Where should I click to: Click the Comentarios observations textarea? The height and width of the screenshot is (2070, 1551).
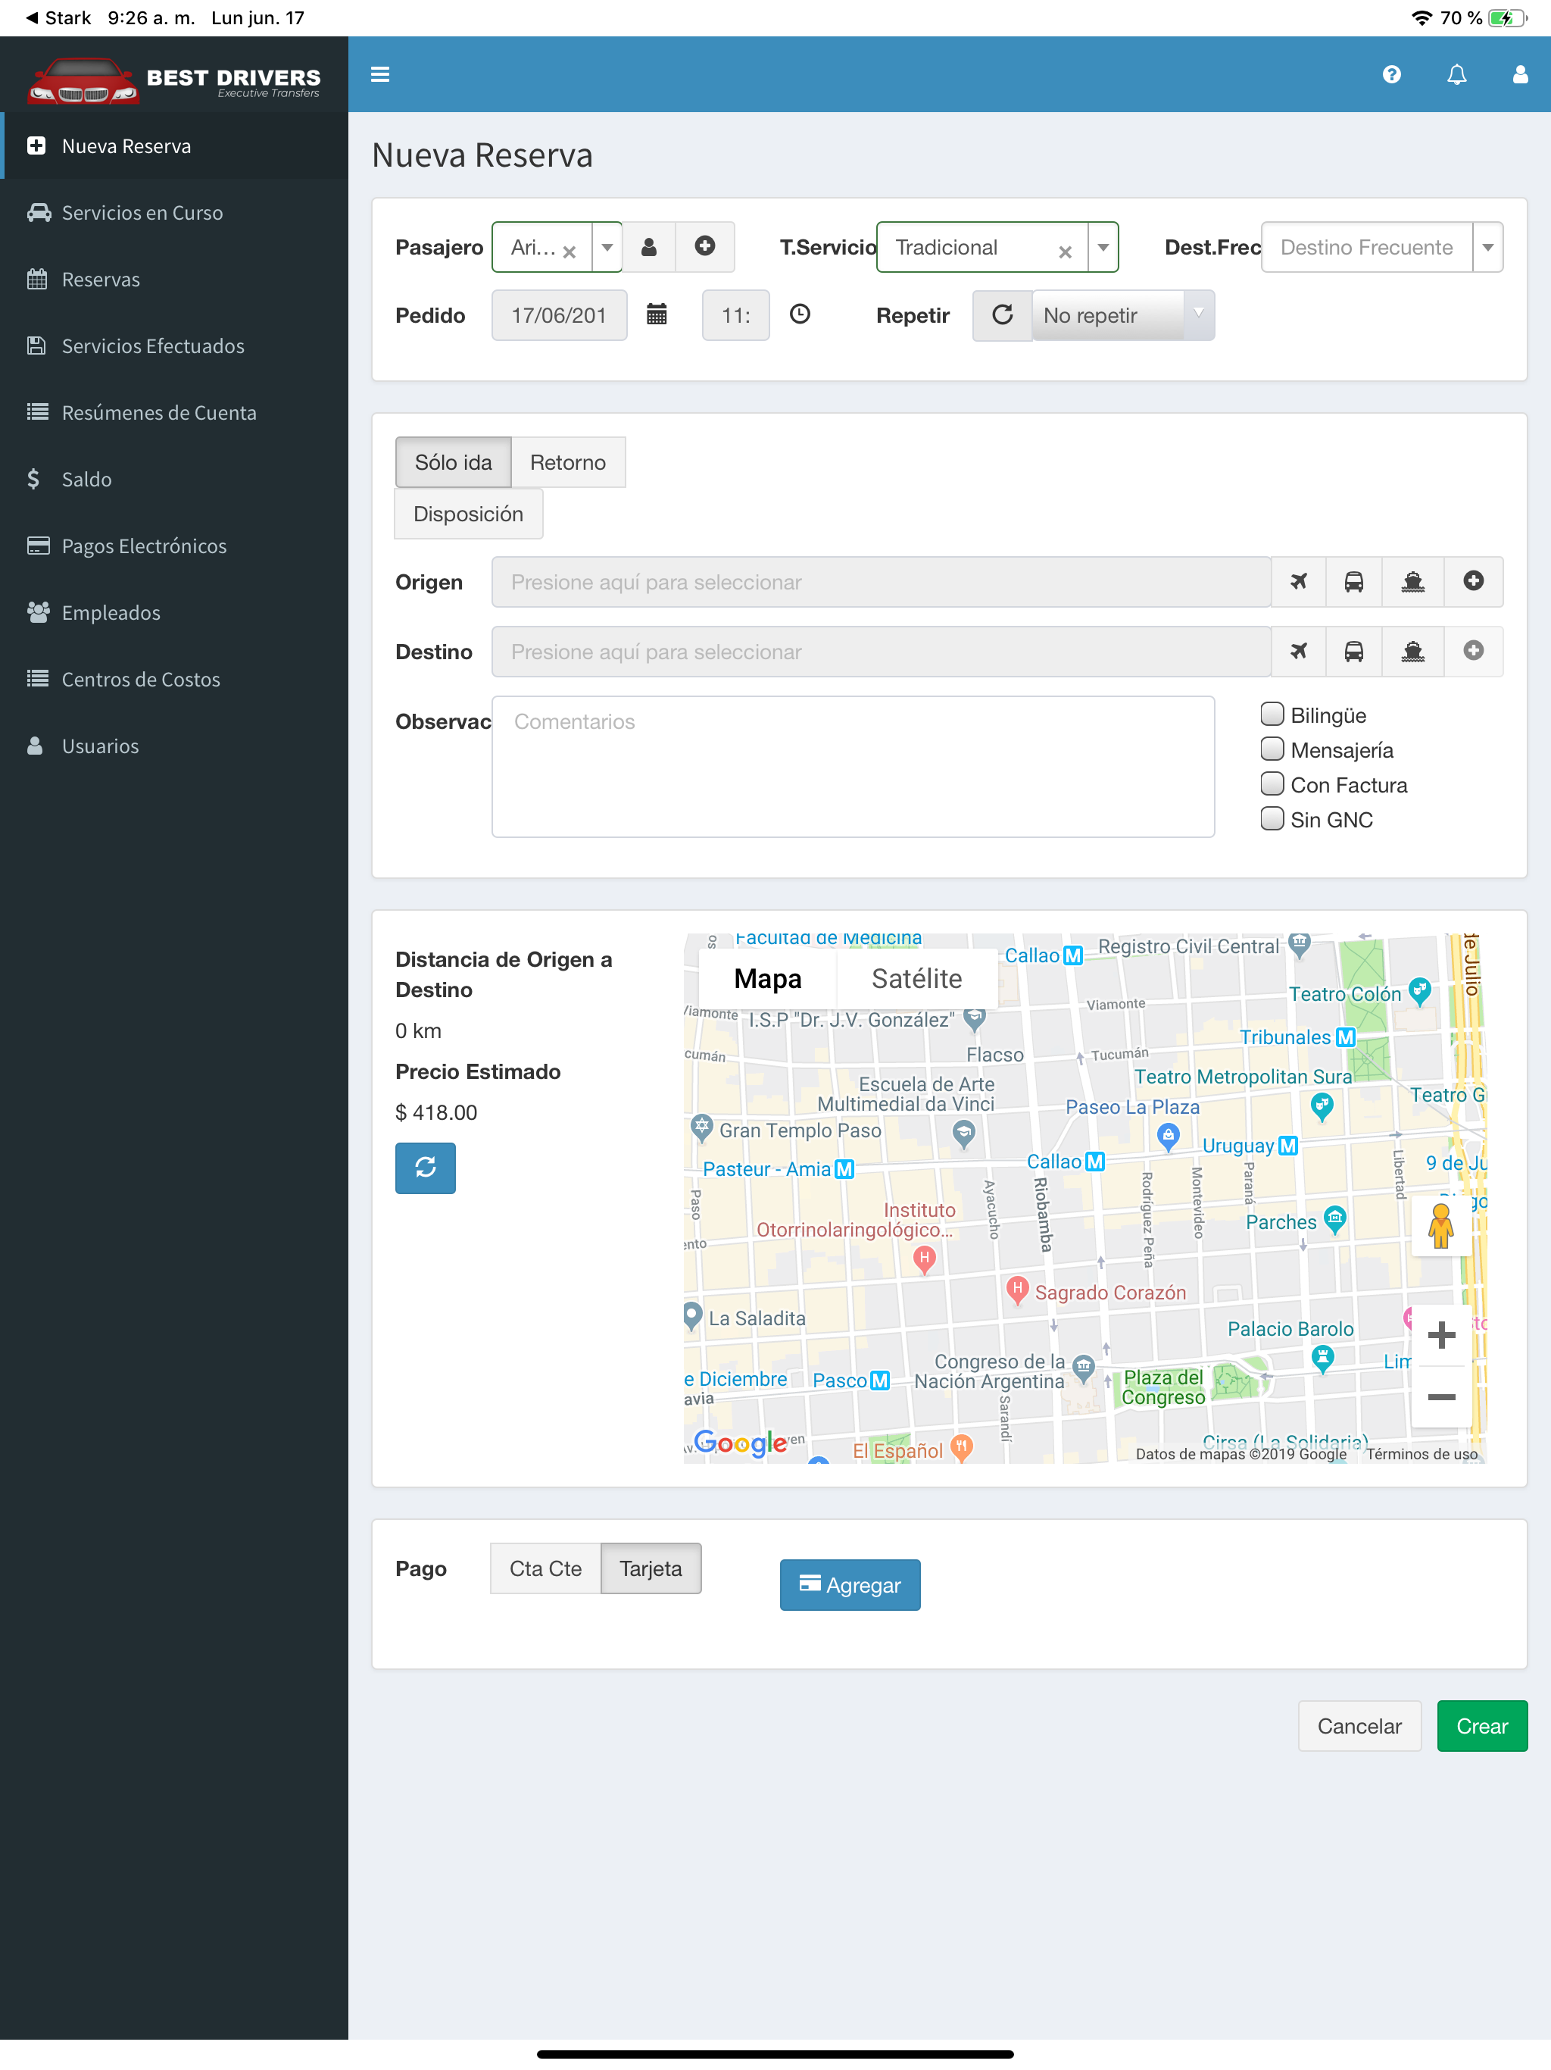854,767
